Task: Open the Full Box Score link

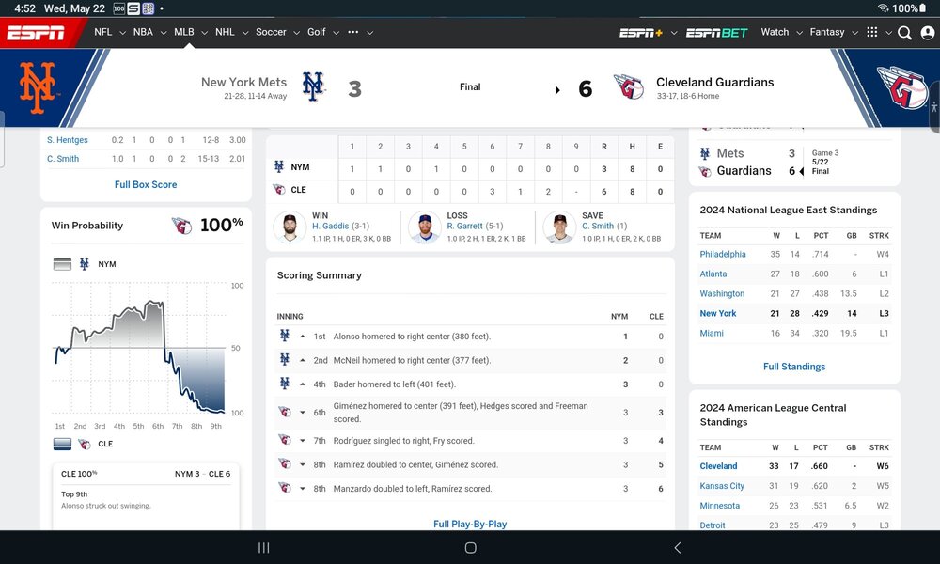Action: point(146,184)
